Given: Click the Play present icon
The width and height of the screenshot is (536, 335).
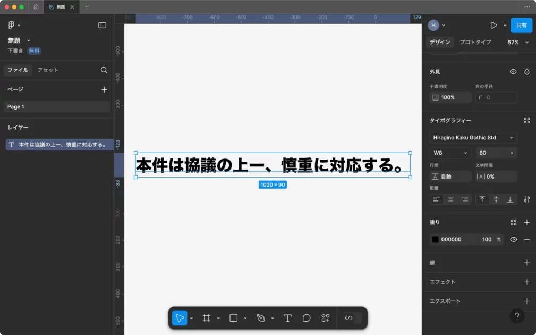Looking at the screenshot, I should click(494, 26).
